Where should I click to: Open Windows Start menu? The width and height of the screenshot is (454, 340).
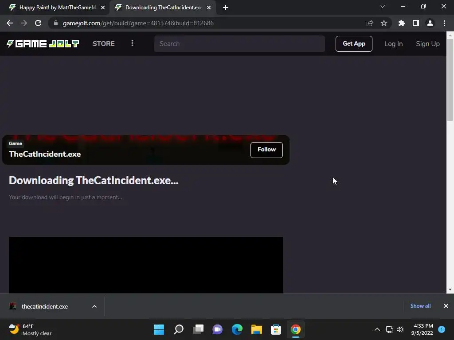click(159, 329)
